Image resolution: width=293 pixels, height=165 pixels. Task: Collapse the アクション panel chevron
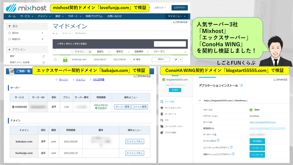44,49
